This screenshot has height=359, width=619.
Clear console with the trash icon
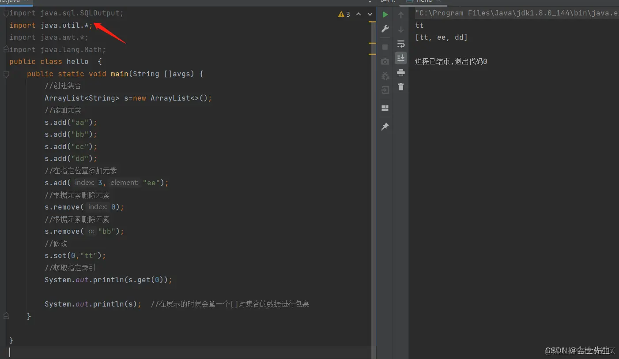coord(401,87)
